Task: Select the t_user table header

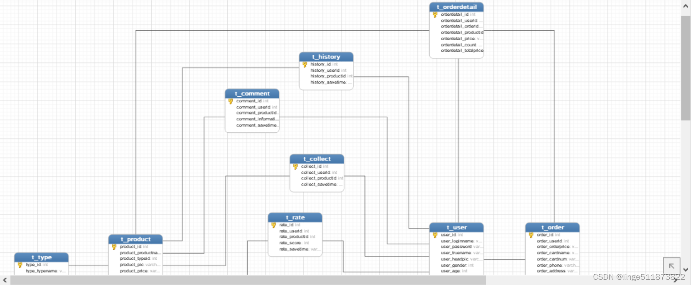Action: click(456, 227)
